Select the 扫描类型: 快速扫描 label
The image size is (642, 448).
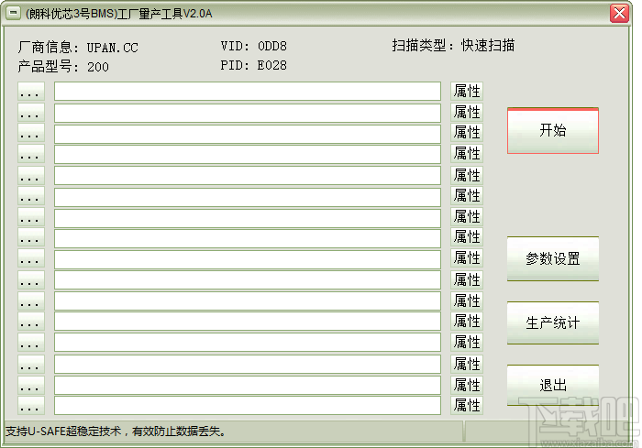[x=453, y=46]
